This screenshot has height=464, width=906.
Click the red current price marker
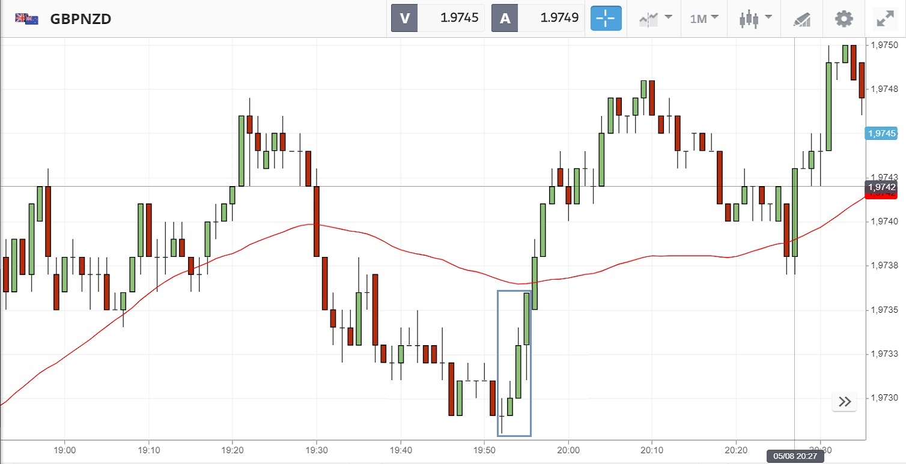coord(881,195)
